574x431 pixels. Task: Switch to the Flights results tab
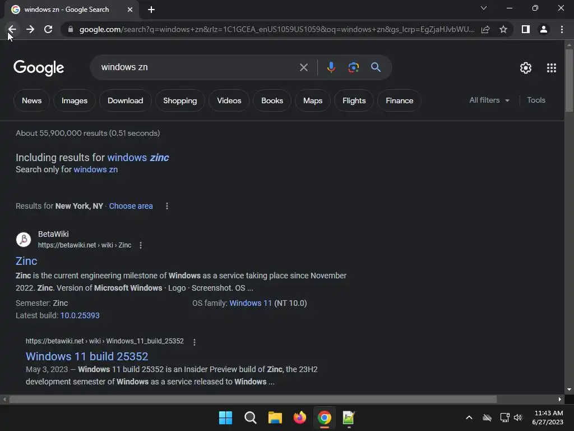point(354,100)
